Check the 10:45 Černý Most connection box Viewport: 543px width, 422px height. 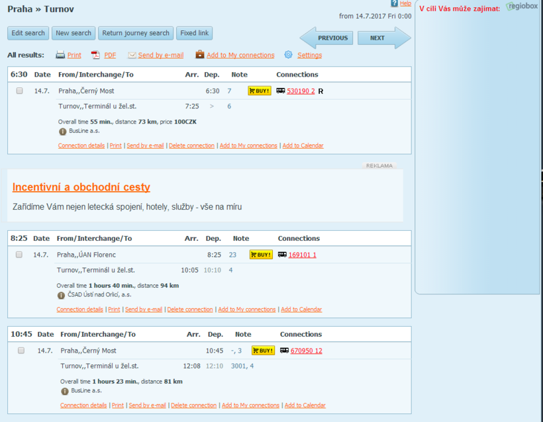[x=21, y=351]
